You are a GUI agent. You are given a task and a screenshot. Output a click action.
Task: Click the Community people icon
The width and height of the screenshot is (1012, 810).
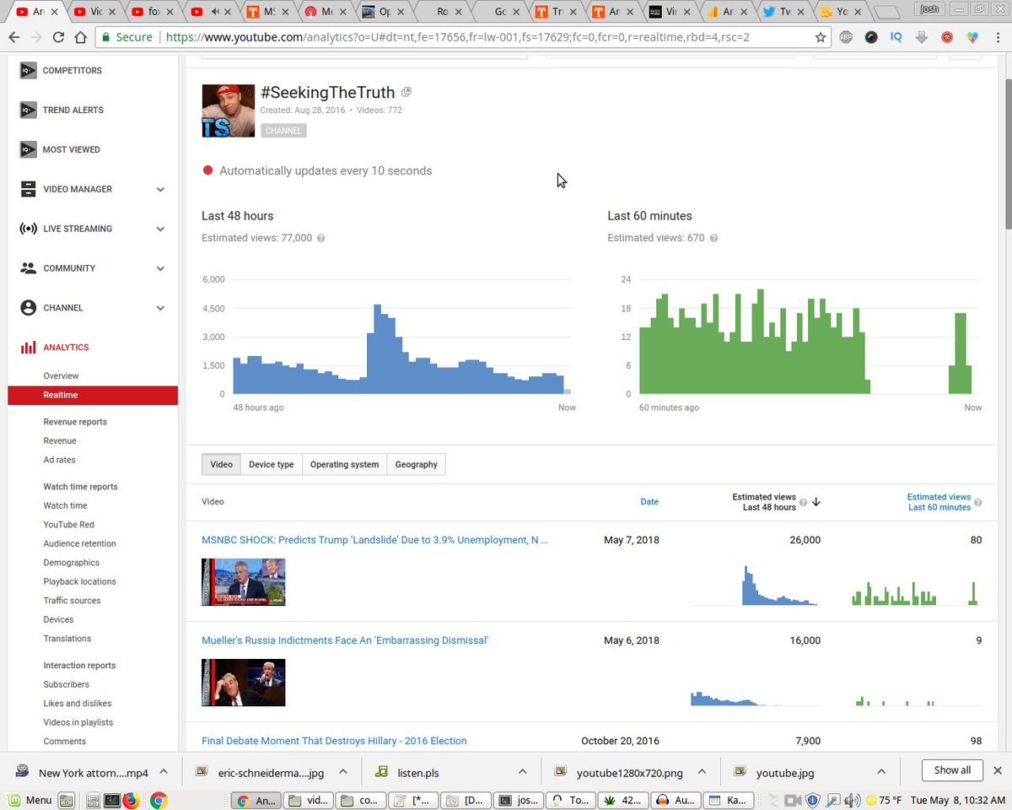click(x=28, y=268)
